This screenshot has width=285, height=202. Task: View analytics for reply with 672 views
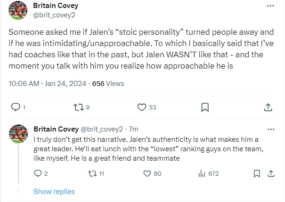click(x=201, y=173)
